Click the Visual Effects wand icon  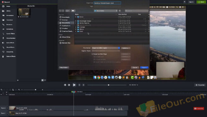[x=3, y=47]
